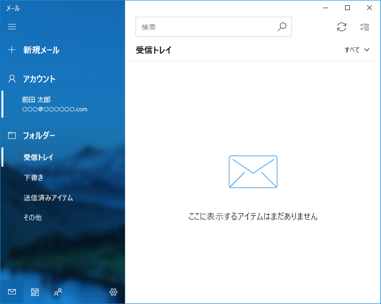381x304 pixels.
Task: Select the 前田 太郎 account
Action: [x=54, y=104]
